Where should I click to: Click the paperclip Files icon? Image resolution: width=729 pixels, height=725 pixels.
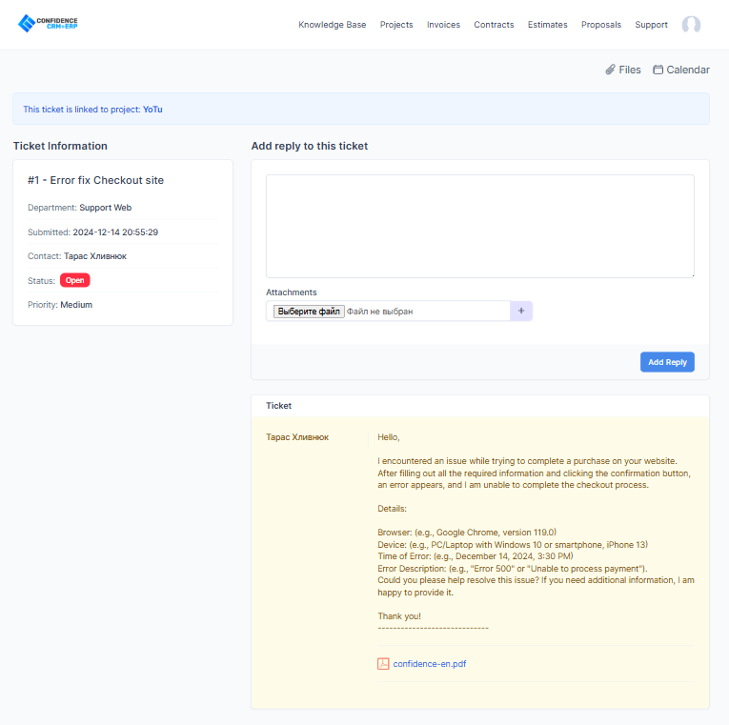tap(611, 70)
